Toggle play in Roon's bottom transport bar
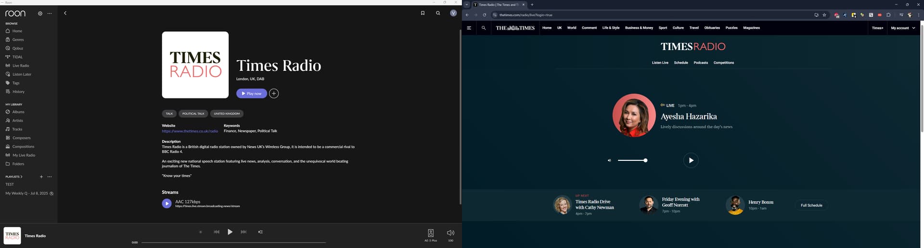This screenshot has height=248, width=924. (230, 232)
